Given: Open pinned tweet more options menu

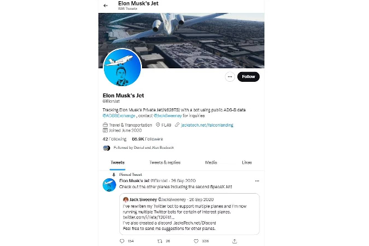Looking at the screenshot, I should [x=257, y=181].
